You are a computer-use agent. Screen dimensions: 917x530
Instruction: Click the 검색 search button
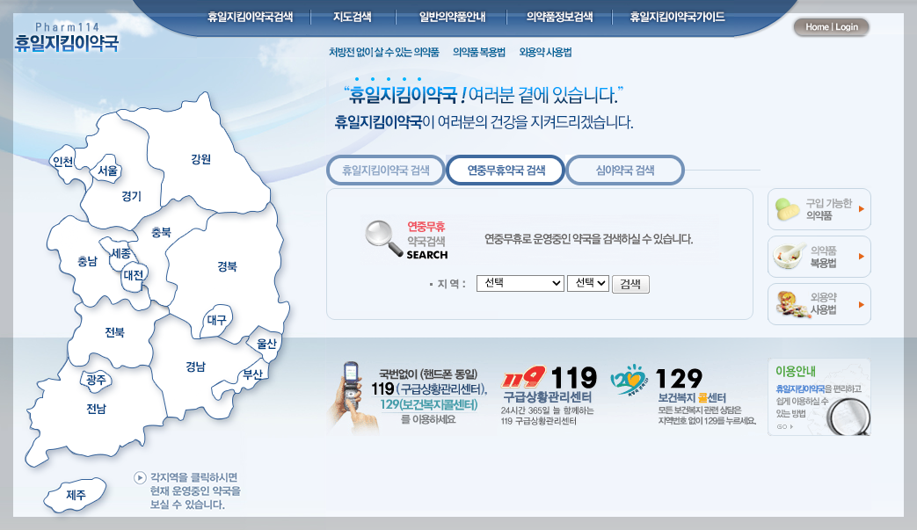630,284
